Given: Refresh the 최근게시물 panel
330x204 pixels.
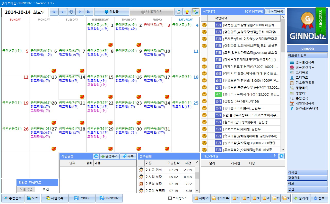Looking at the screenshot, I should click(282, 156).
